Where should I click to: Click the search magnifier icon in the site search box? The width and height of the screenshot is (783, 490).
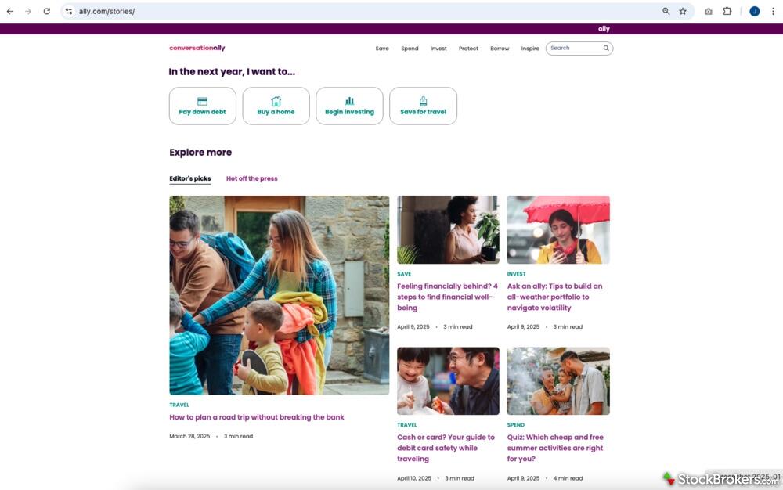pos(606,49)
